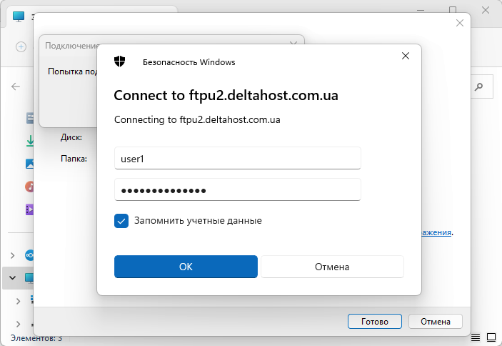Click the password input field
Image resolution: width=502 pixels, height=346 pixels.
238,189
